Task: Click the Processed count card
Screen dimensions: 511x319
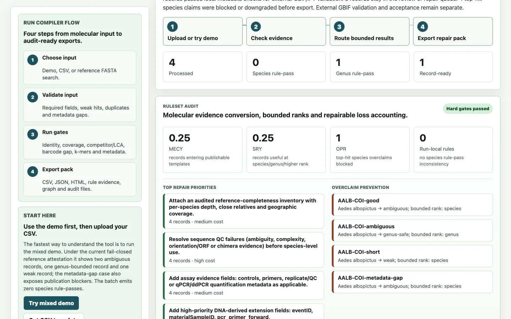Action: pyautogui.click(x=203, y=67)
